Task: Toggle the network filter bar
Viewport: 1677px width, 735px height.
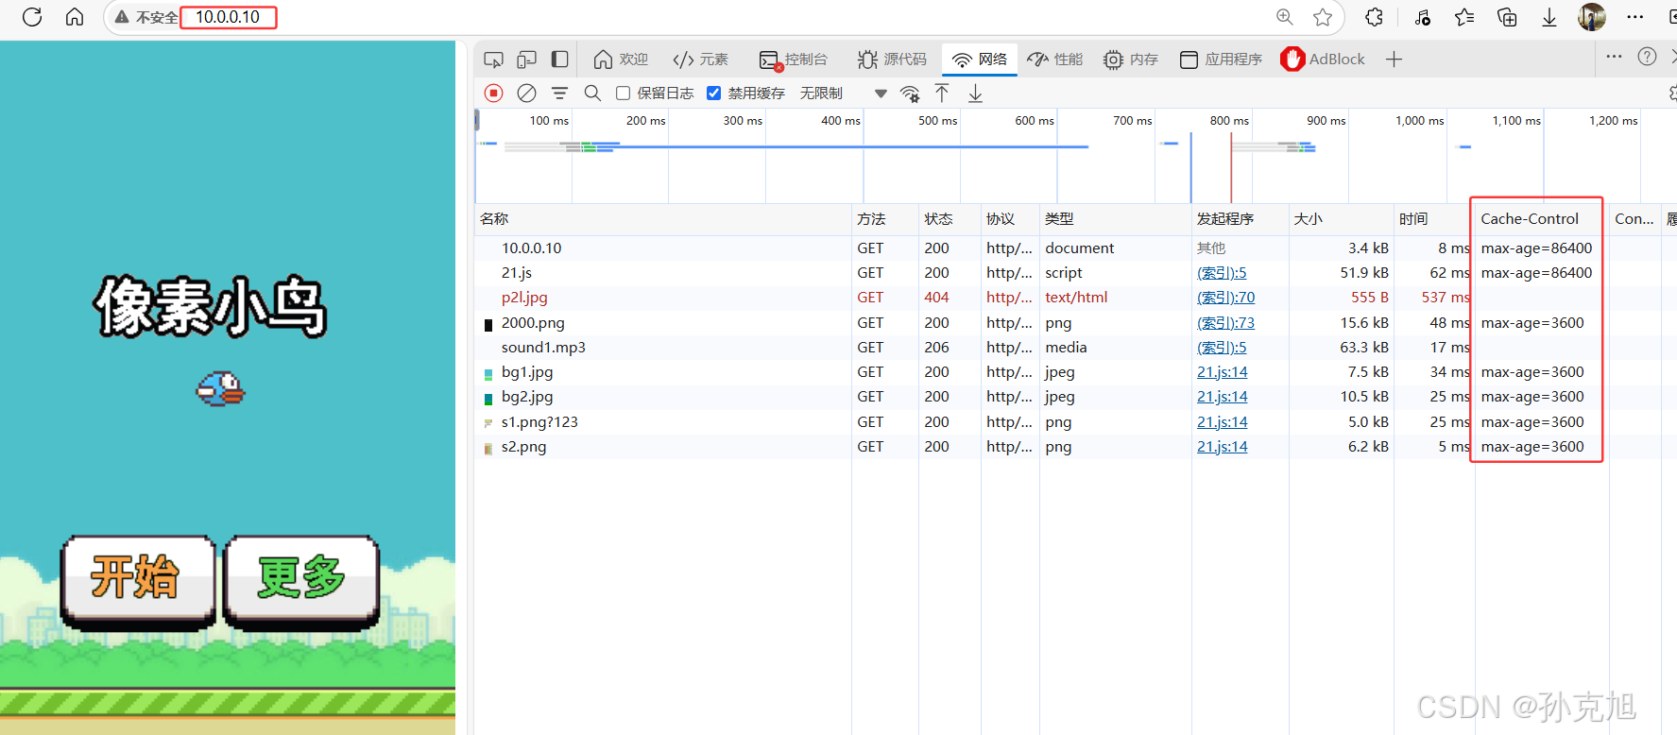Action: (x=559, y=93)
